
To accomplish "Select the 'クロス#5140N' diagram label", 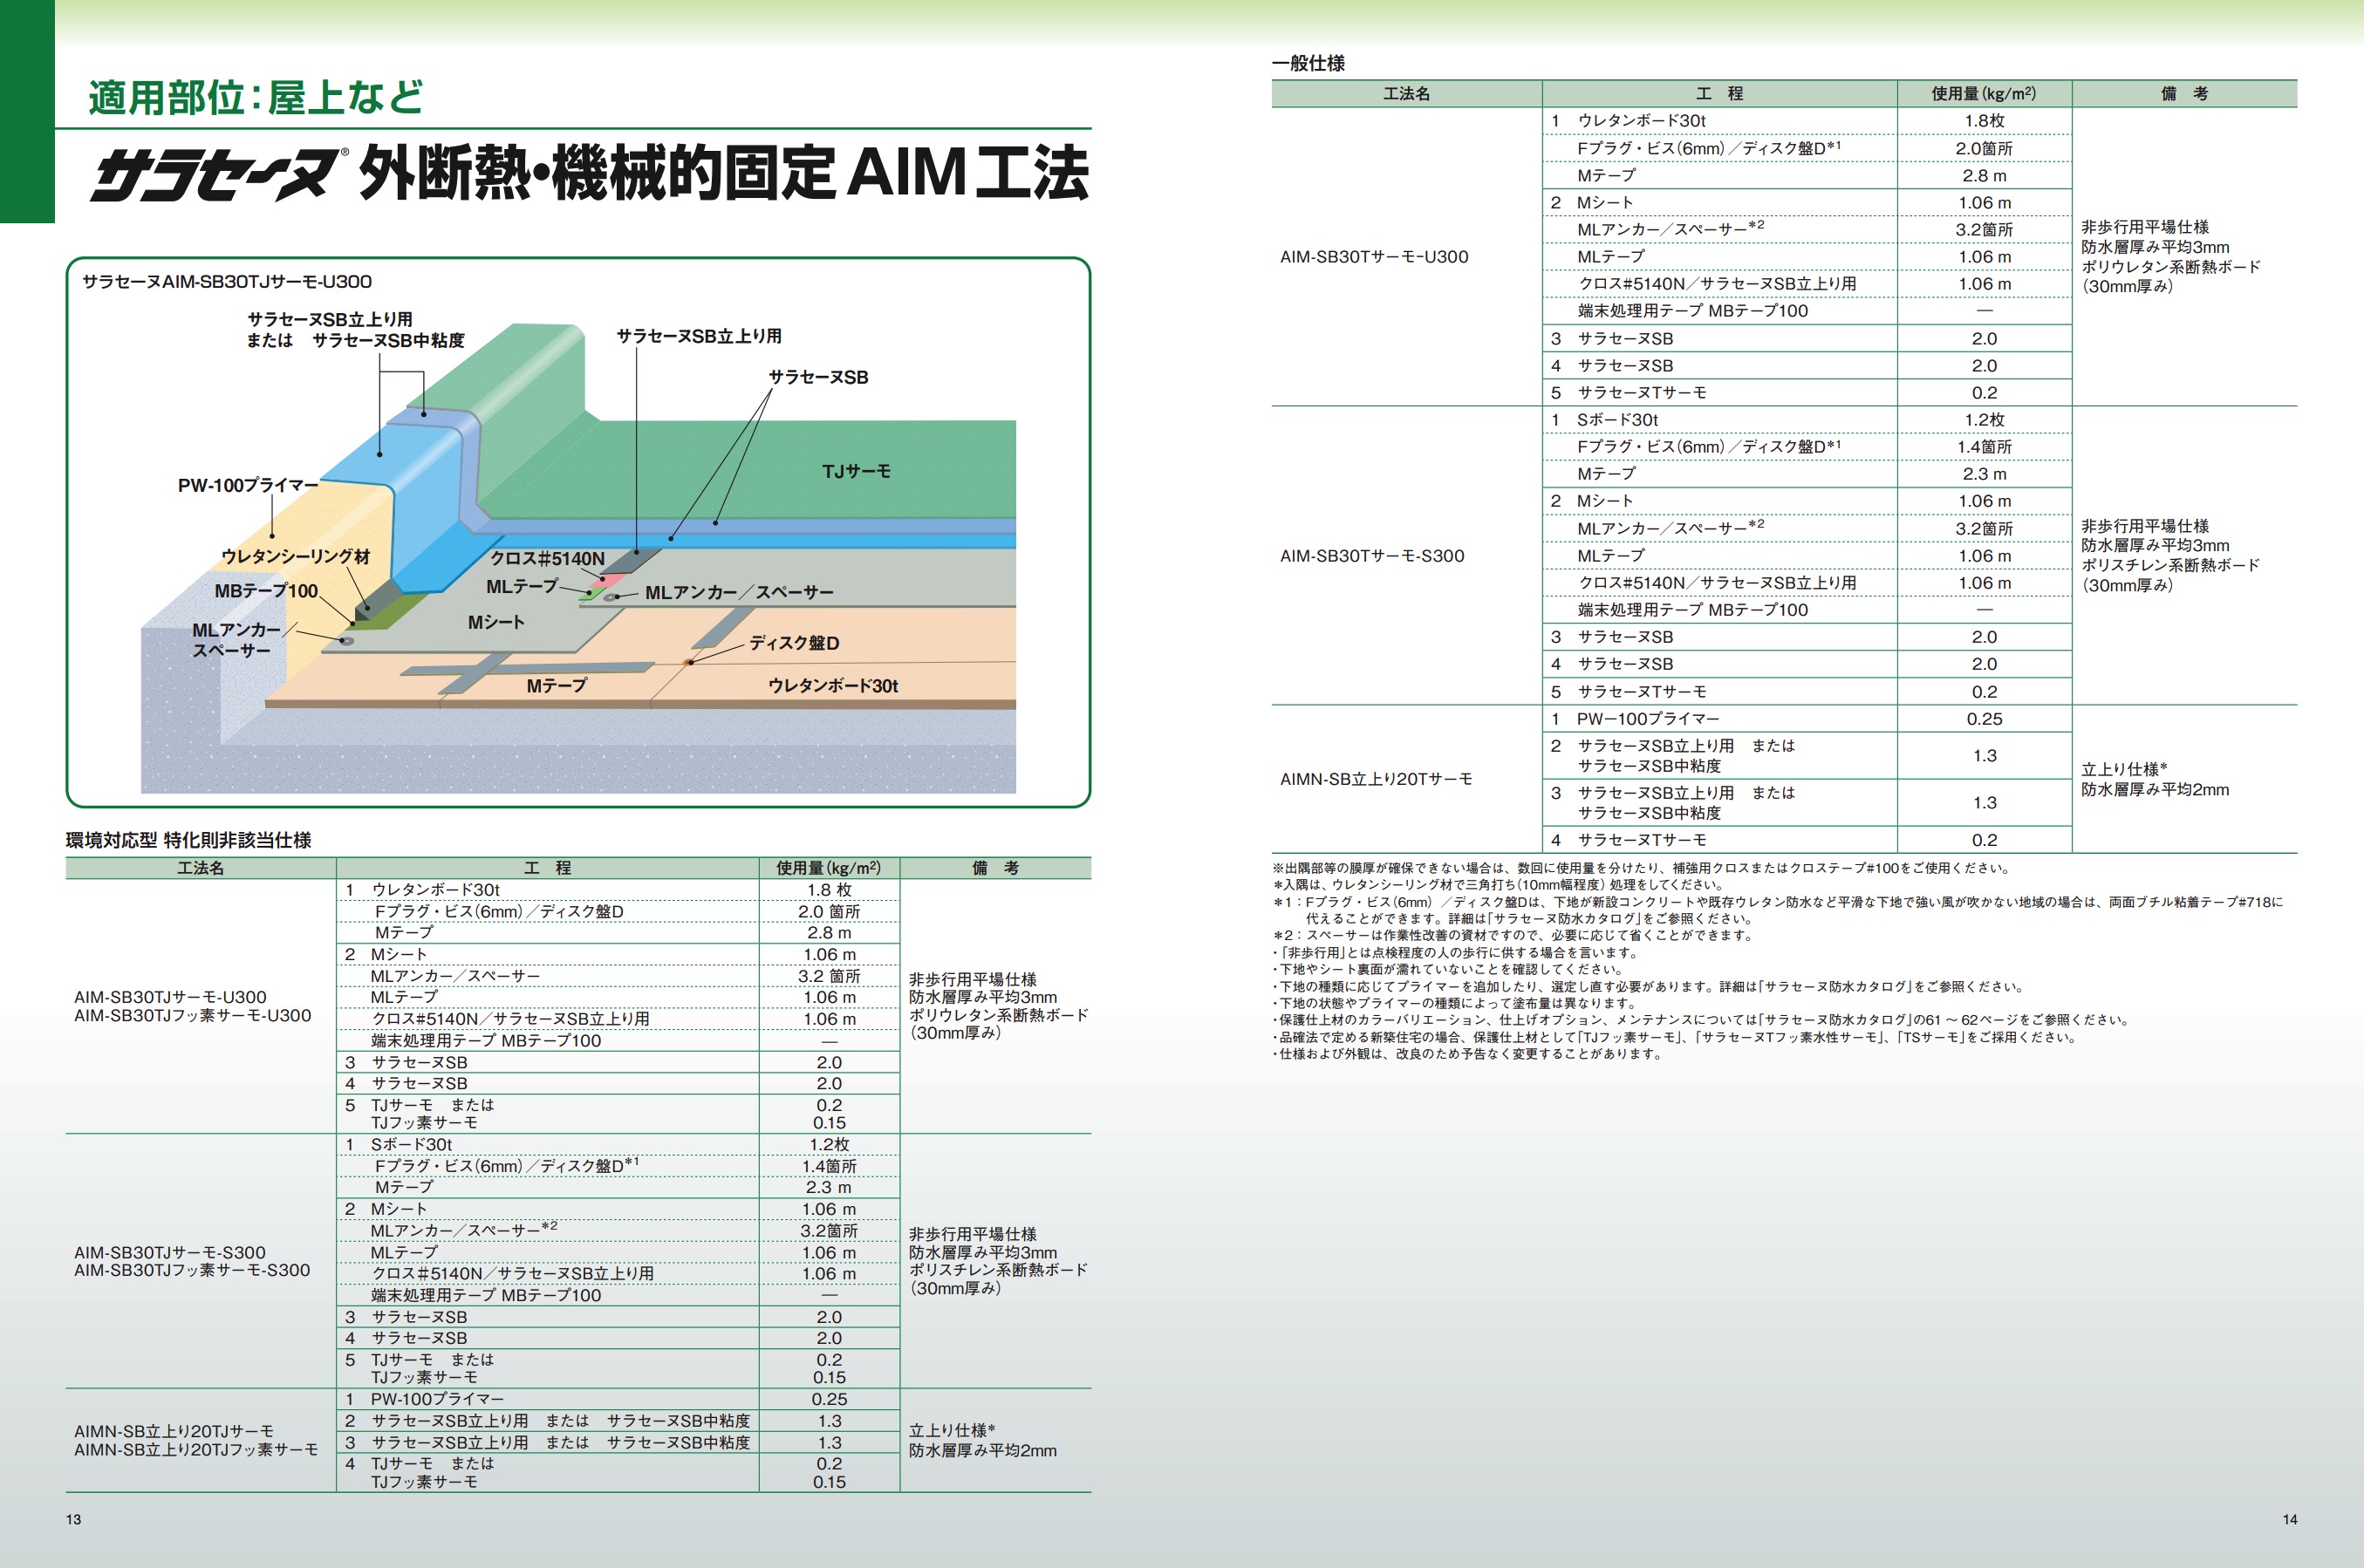I will tap(547, 559).
